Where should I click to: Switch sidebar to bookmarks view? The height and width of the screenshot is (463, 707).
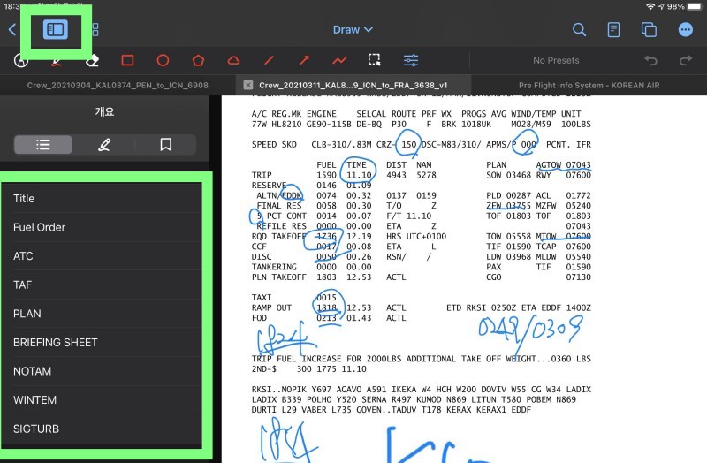[x=165, y=145]
